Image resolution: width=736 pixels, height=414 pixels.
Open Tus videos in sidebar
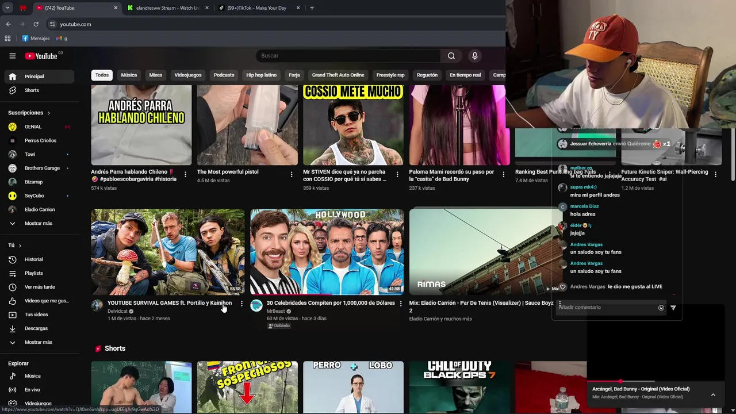39,315
